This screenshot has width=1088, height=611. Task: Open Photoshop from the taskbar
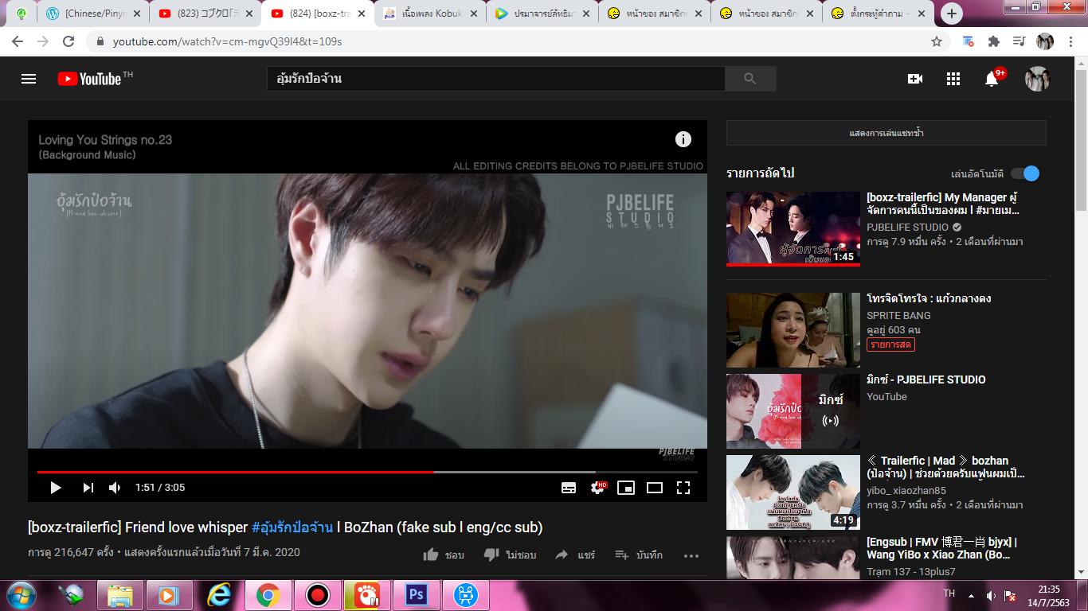pos(416,595)
